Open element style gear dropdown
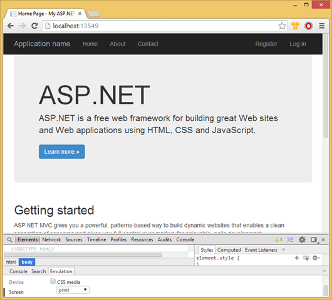This screenshot has height=300, width=332. pos(316,257)
